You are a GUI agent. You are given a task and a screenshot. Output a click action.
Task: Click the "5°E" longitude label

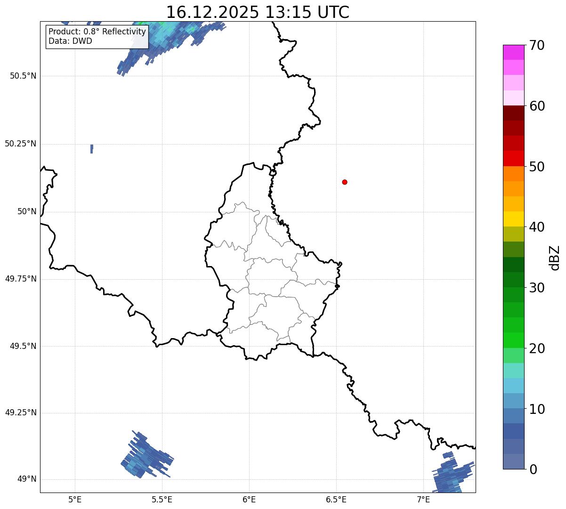pyautogui.click(x=75, y=499)
